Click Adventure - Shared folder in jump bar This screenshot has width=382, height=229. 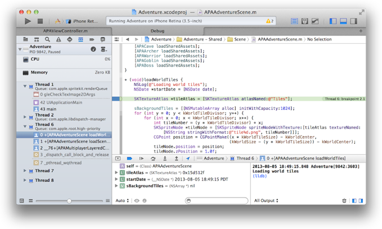[x=199, y=39]
